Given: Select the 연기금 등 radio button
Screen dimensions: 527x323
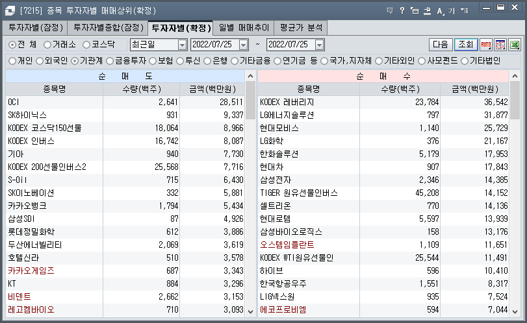Looking at the screenshot, I should click(277, 61).
